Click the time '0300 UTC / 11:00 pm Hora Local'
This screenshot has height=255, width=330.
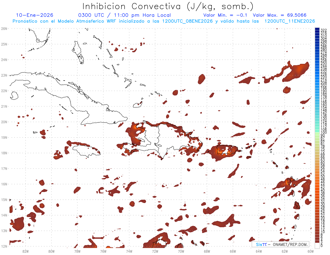click(125, 15)
